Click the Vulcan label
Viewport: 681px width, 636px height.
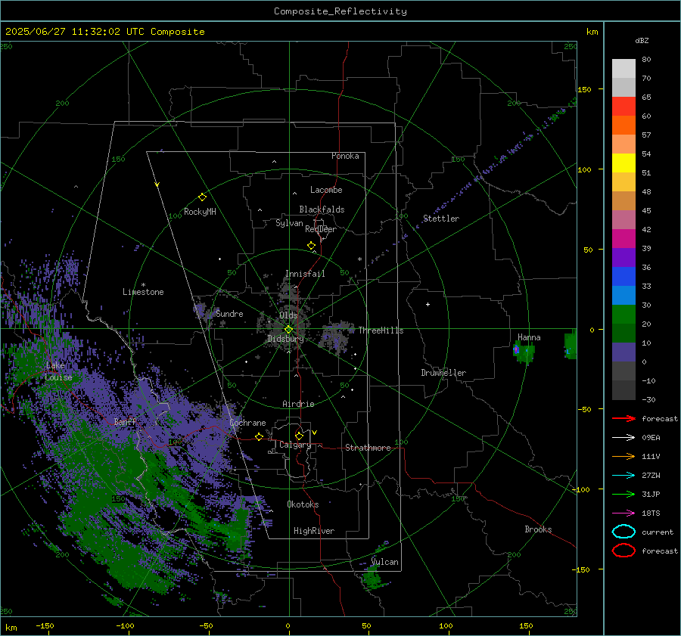click(385, 562)
